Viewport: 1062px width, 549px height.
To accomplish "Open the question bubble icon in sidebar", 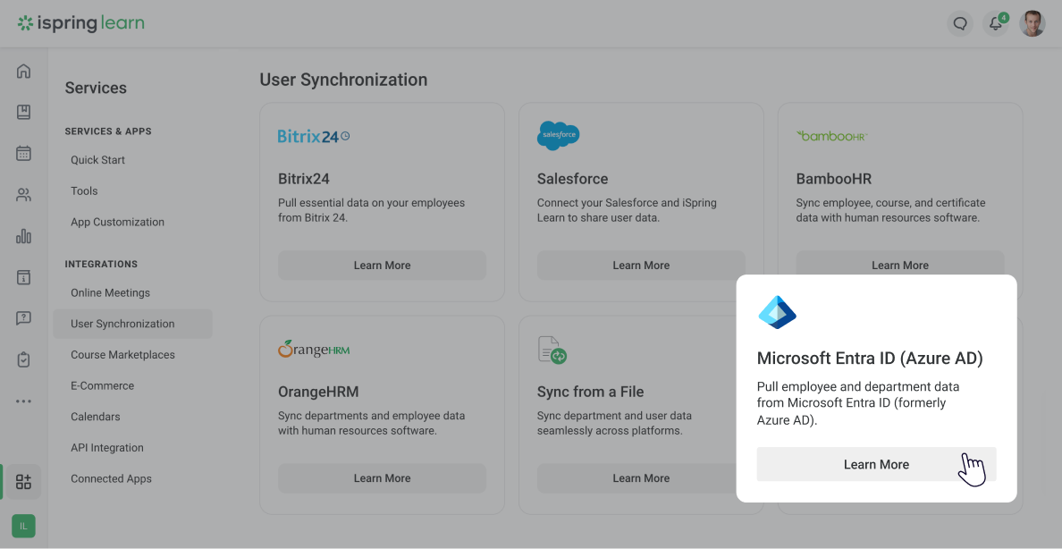I will tap(24, 318).
